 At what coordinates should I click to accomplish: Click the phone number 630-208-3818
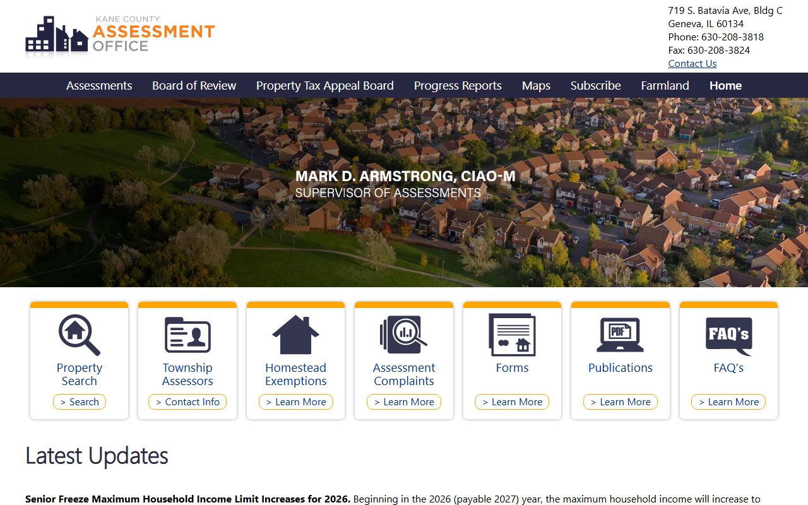tap(732, 37)
